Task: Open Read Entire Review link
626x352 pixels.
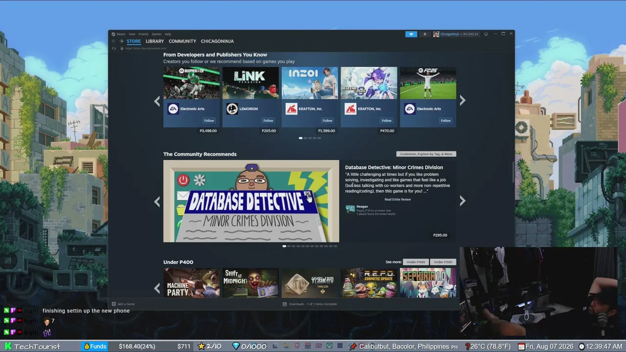Action: point(398,199)
